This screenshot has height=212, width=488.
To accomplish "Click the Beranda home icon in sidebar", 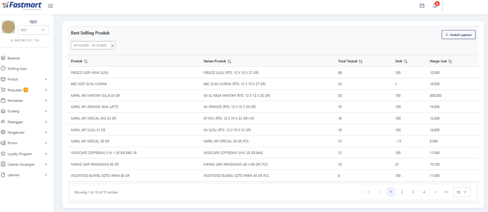I will coord(3,58).
